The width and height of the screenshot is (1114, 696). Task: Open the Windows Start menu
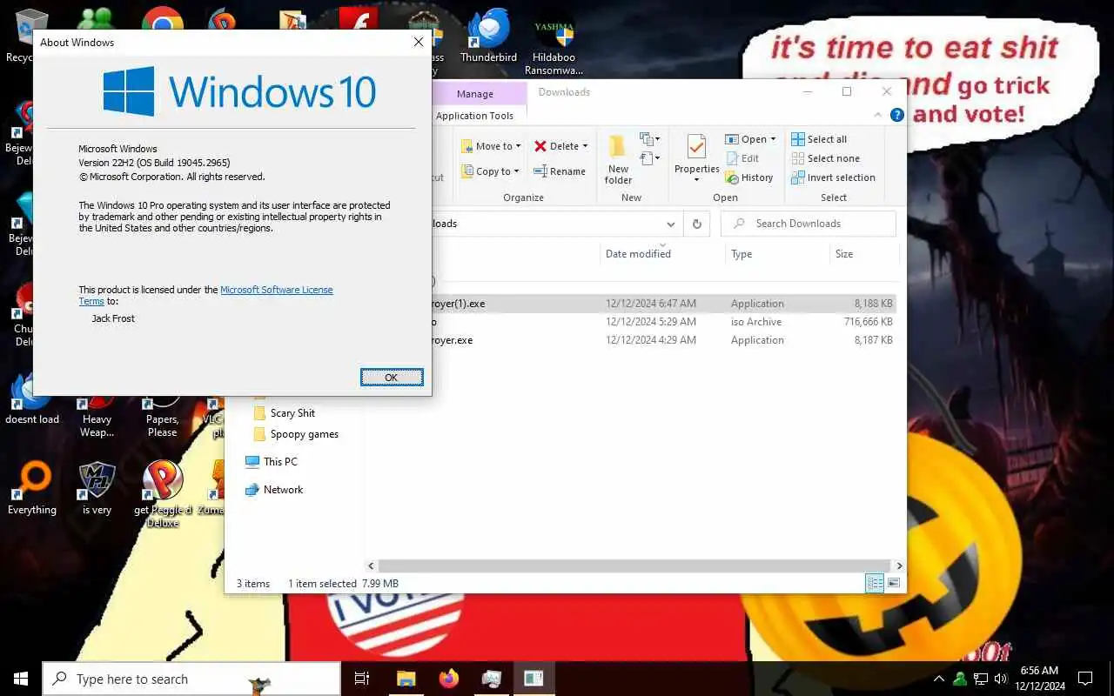click(x=21, y=679)
